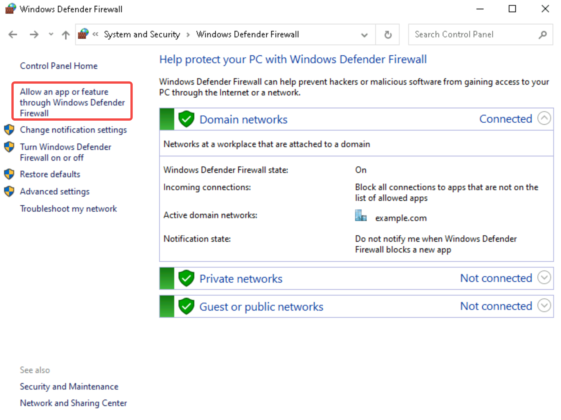Image resolution: width=561 pixels, height=420 pixels.
Task: Select the example.com network name
Action: (401, 218)
